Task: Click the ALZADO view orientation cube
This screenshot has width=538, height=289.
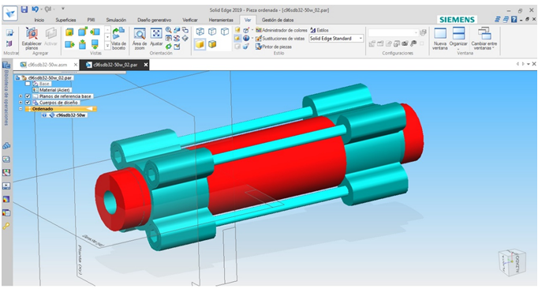Action: click(x=512, y=262)
